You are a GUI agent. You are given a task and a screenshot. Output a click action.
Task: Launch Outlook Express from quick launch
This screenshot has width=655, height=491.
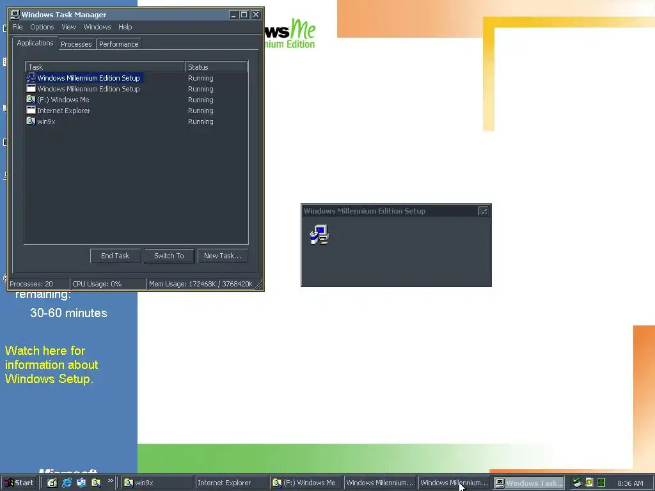[x=81, y=483]
